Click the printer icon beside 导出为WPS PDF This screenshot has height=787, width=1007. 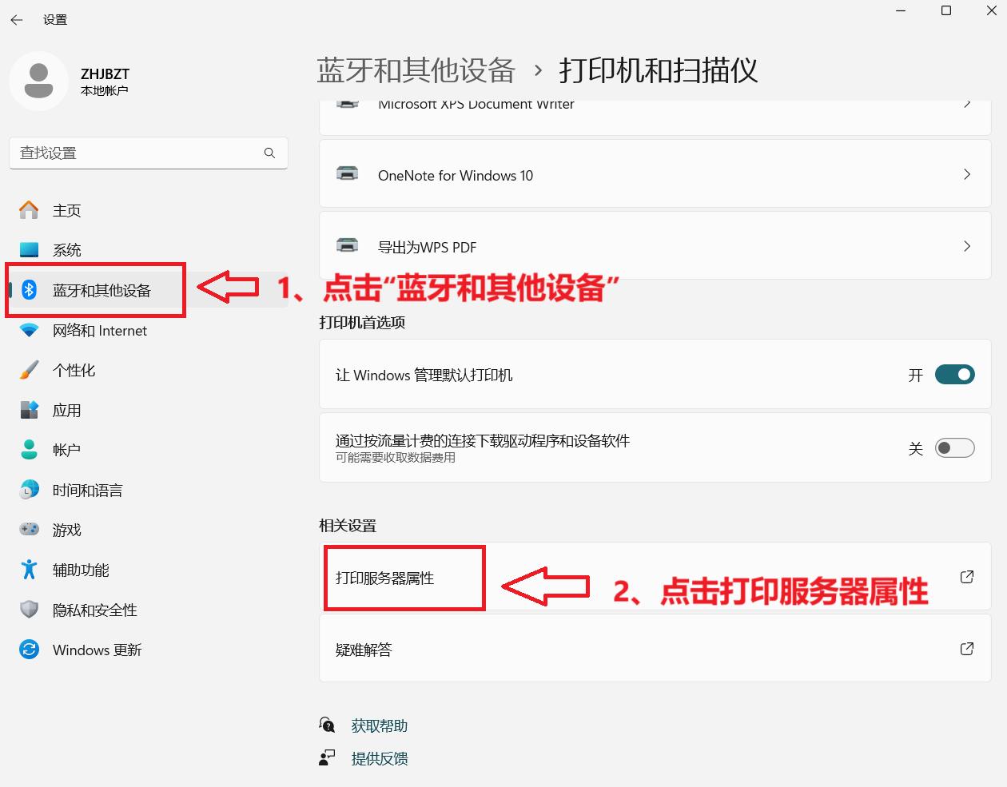(x=347, y=246)
